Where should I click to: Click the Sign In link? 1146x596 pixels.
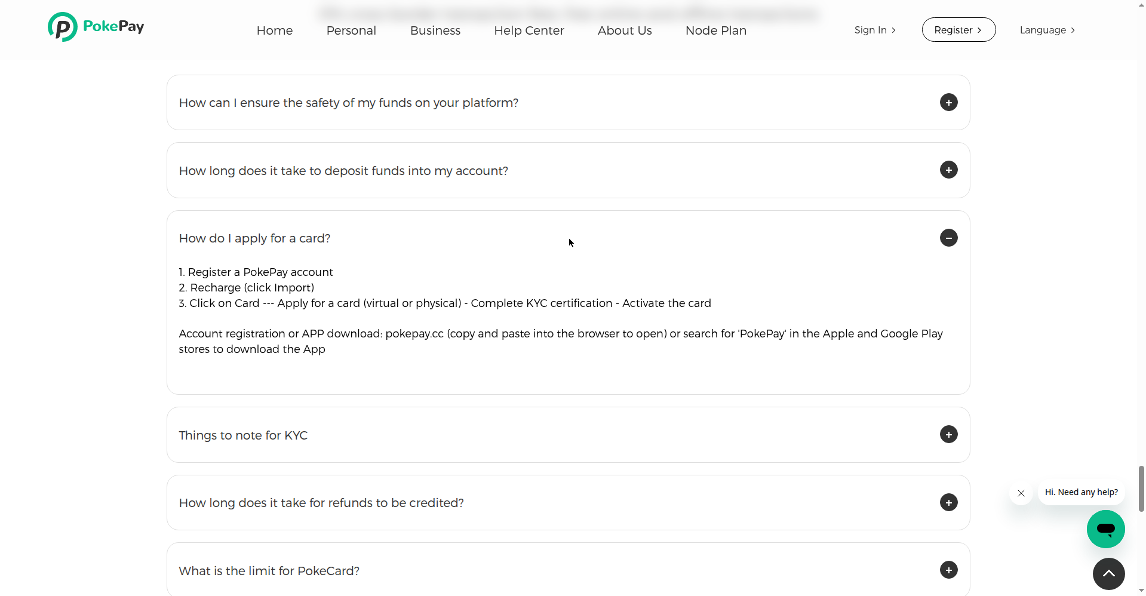pyautogui.click(x=875, y=30)
